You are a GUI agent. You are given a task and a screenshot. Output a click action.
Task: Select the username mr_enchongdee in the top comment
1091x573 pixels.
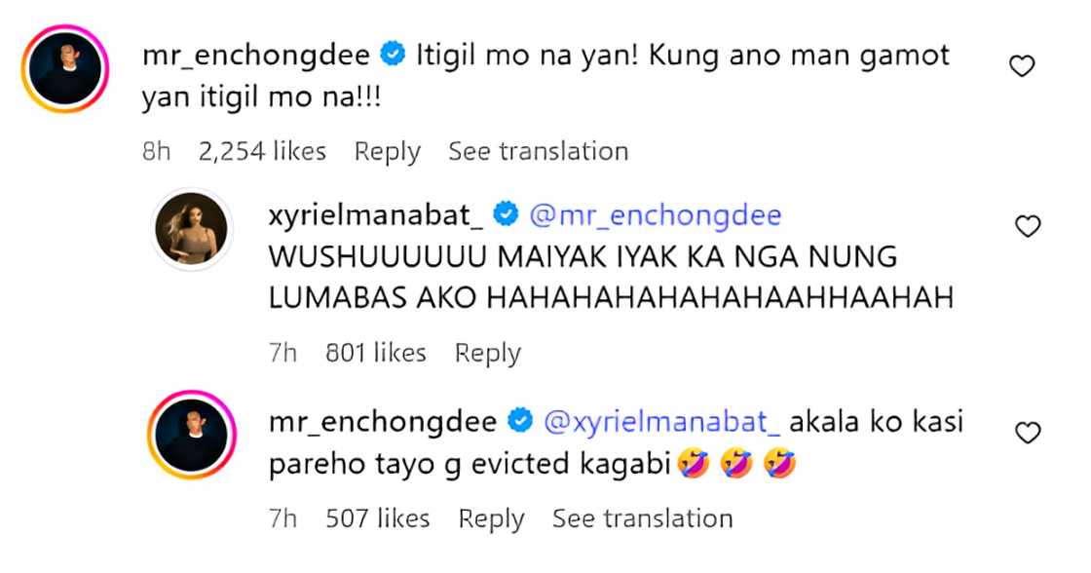(x=255, y=56)
